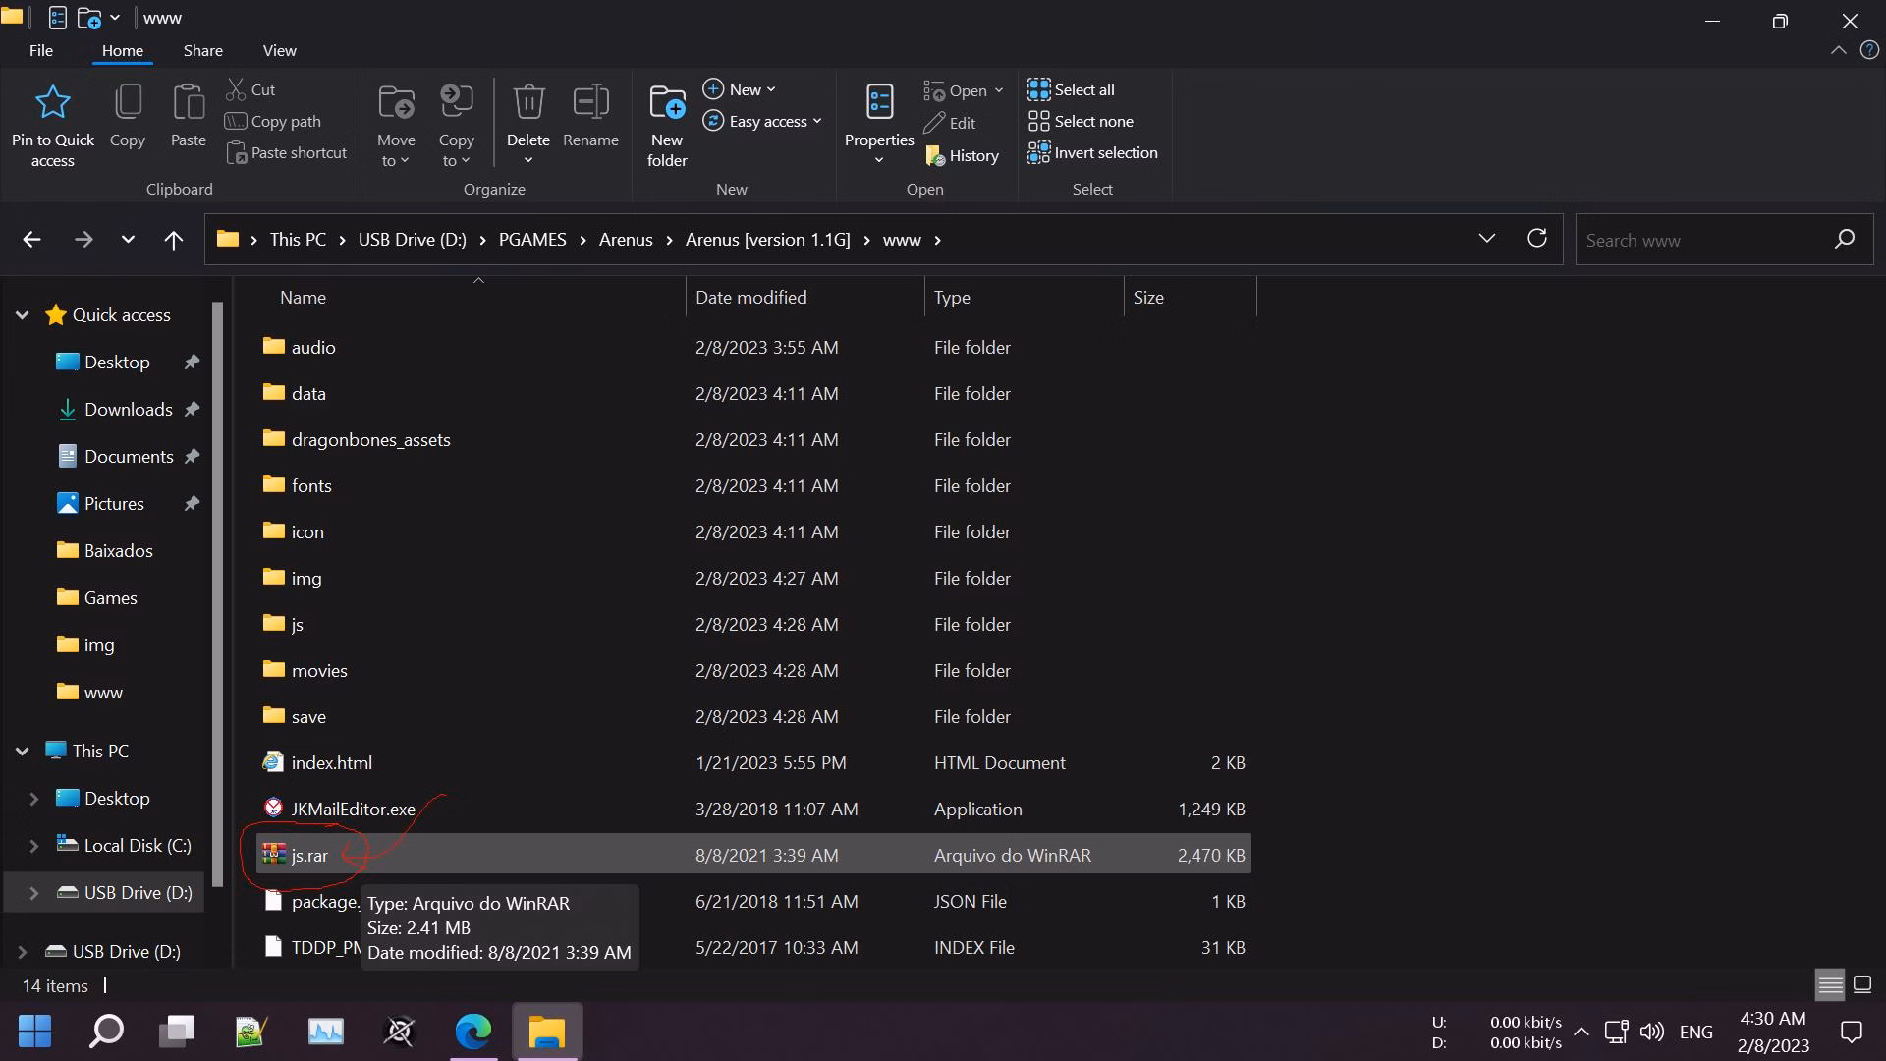
Task: Click the Search www input field
Action: (x=1699, y=240)
